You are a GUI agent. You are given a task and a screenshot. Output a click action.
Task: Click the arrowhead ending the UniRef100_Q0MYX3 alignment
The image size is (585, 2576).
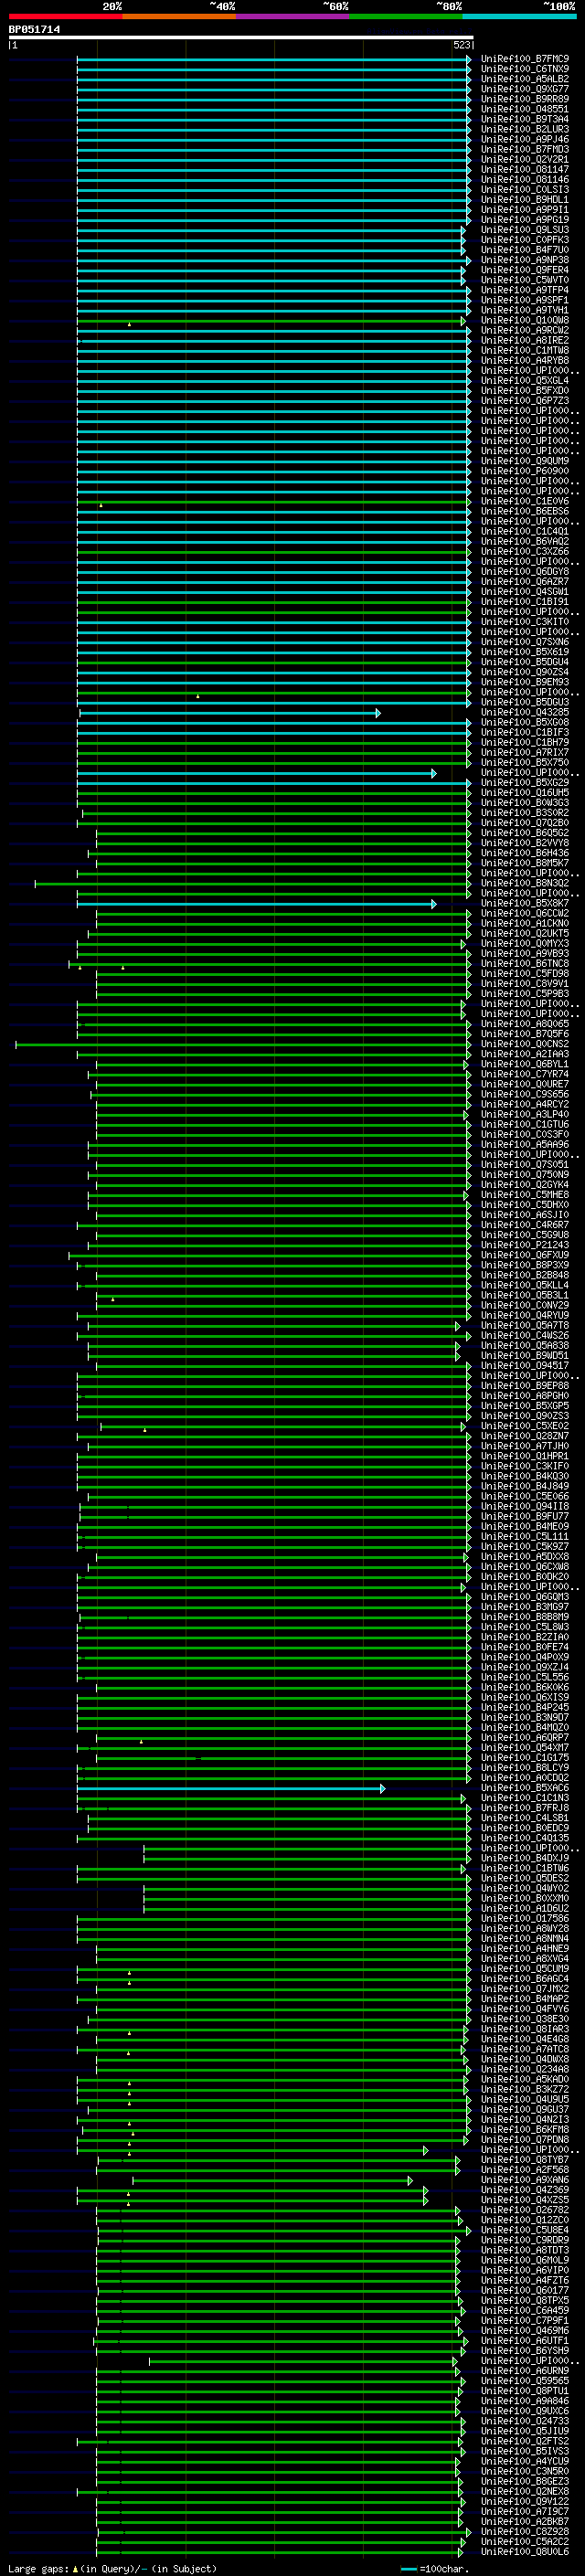pyautogui.click(x=463, y=944)
